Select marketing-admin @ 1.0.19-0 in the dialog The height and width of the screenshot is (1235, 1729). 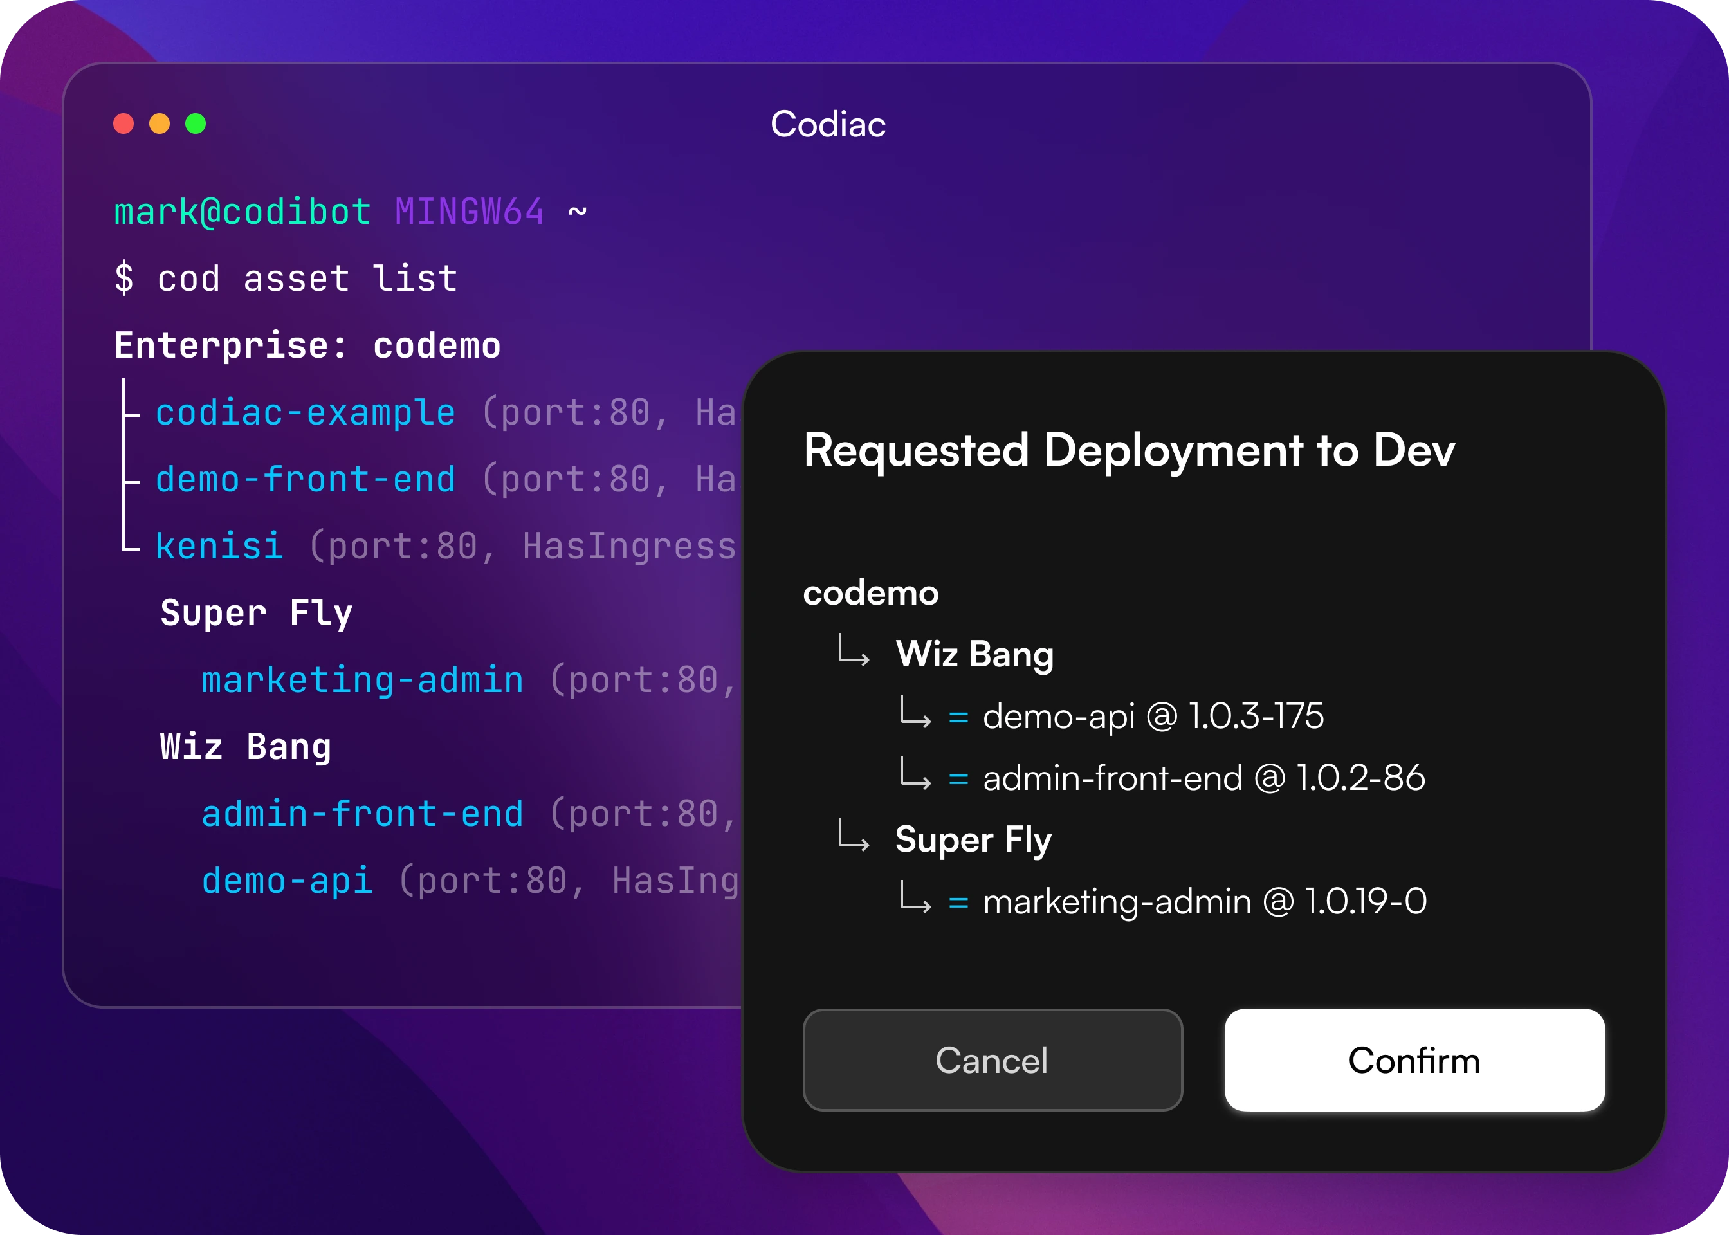(x=1204, y=902)
